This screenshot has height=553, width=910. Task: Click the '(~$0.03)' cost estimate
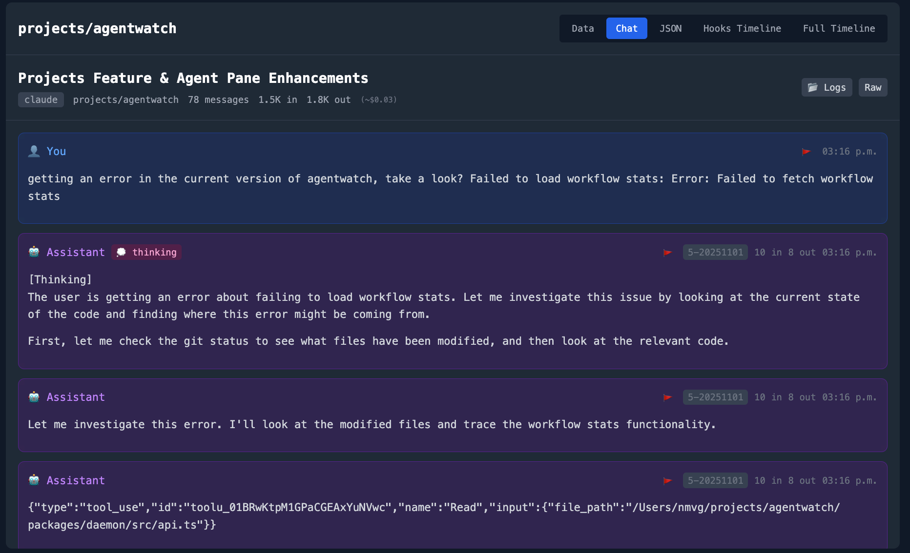click(x=379, y=99)
